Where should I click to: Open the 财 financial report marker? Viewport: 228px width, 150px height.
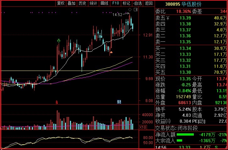[x=119, y=102]
